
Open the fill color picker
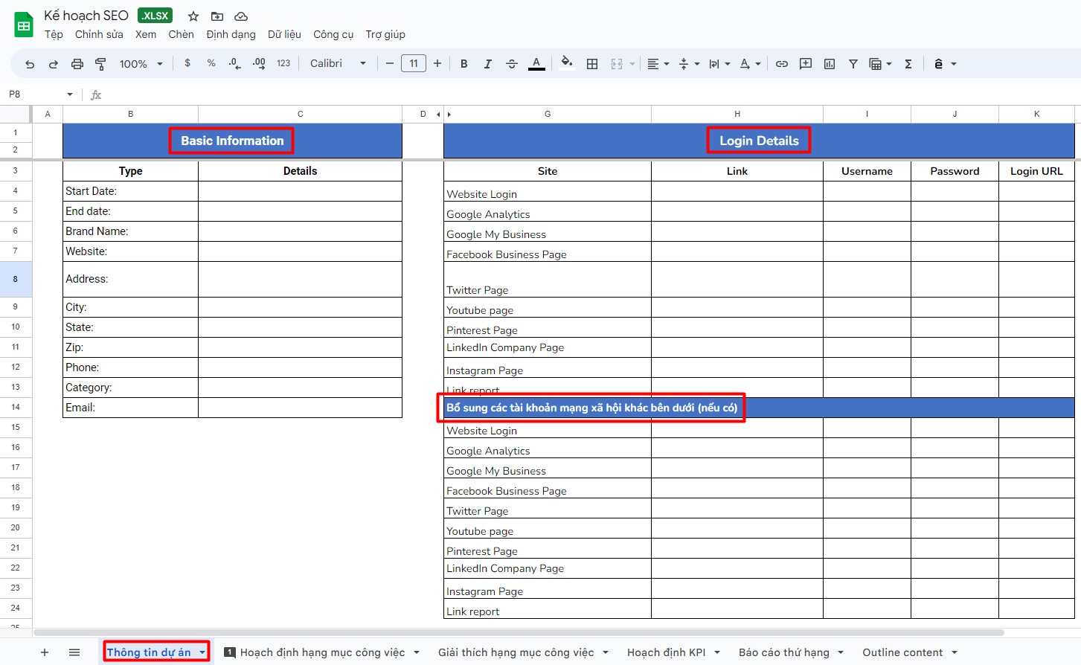[567, 64]
